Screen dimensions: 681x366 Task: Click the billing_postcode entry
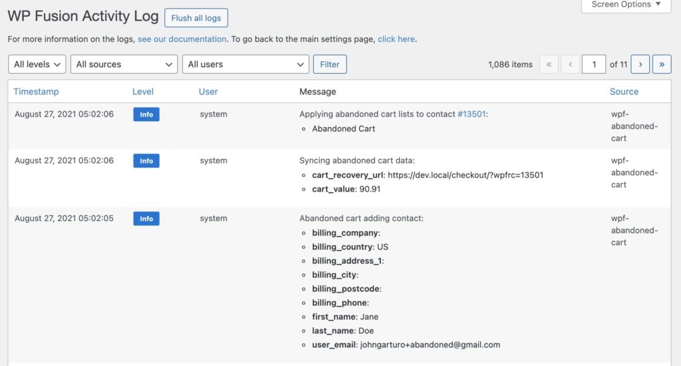click(x=347, y=289)
